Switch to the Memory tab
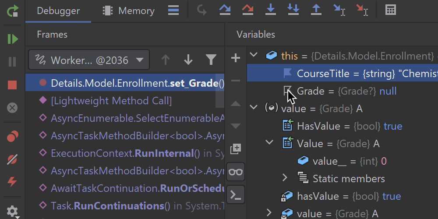 pos(128,11)
